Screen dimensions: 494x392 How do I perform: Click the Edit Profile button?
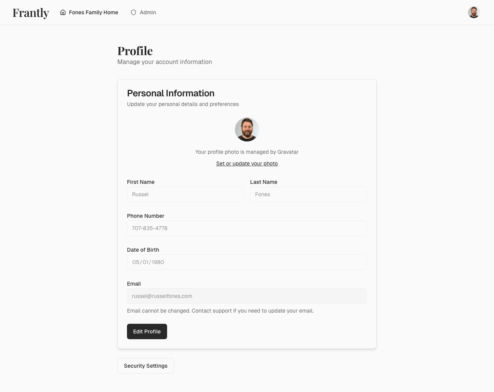coord(147,331)
